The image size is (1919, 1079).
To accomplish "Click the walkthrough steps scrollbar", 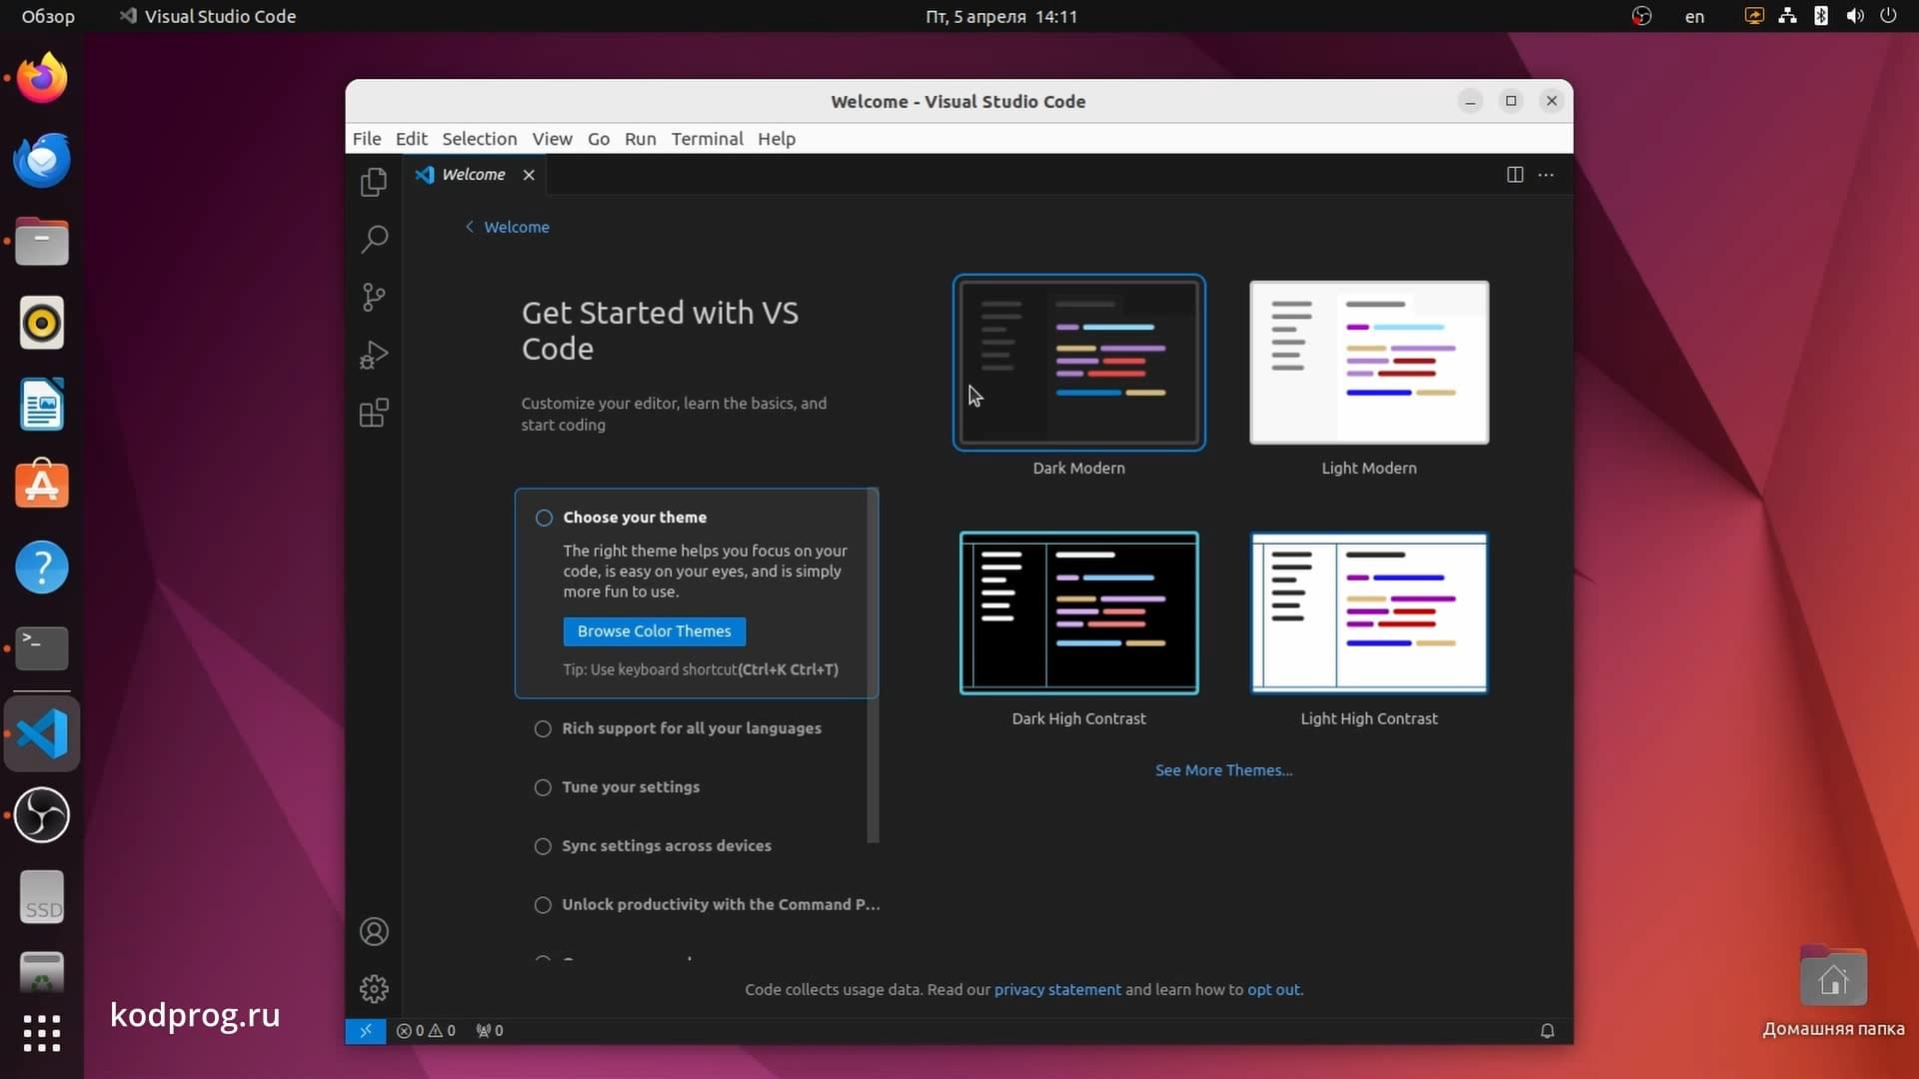I will [874, 666].
